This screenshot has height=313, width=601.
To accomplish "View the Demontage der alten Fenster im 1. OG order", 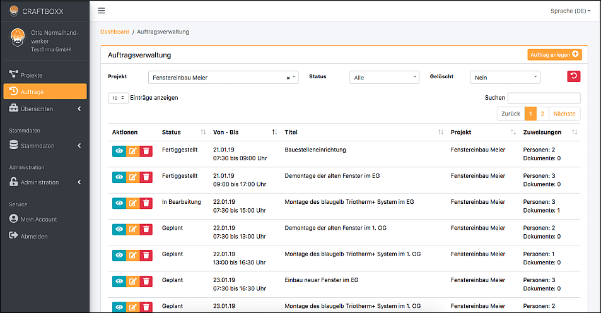I will click(x=119, y=229).
